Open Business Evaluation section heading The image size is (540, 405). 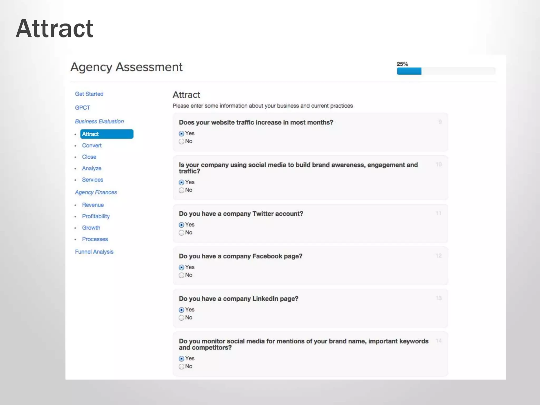tap(99, 122)
